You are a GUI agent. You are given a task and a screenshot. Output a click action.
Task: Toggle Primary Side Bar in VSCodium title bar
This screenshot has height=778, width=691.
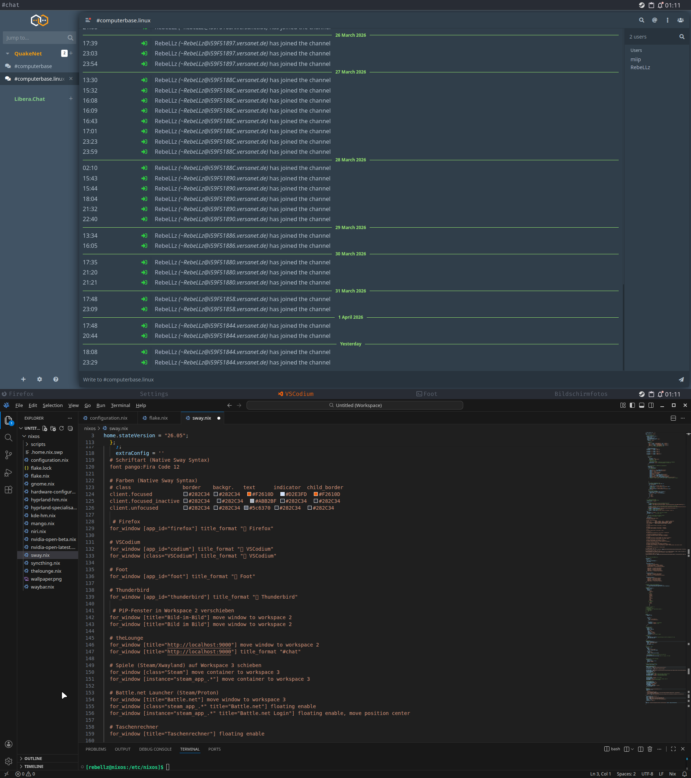coord(632,405)
